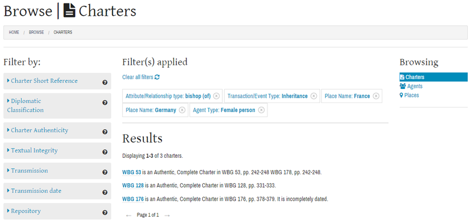Remove the France place name filter
The width and height of the screenshot is (472, 222).
click(376, 96)
